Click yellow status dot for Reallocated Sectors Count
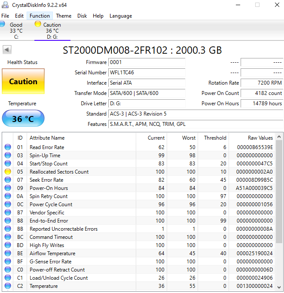The width and height of the screenshot is (284, 293). pyautogui.click(x=8, y=172)
